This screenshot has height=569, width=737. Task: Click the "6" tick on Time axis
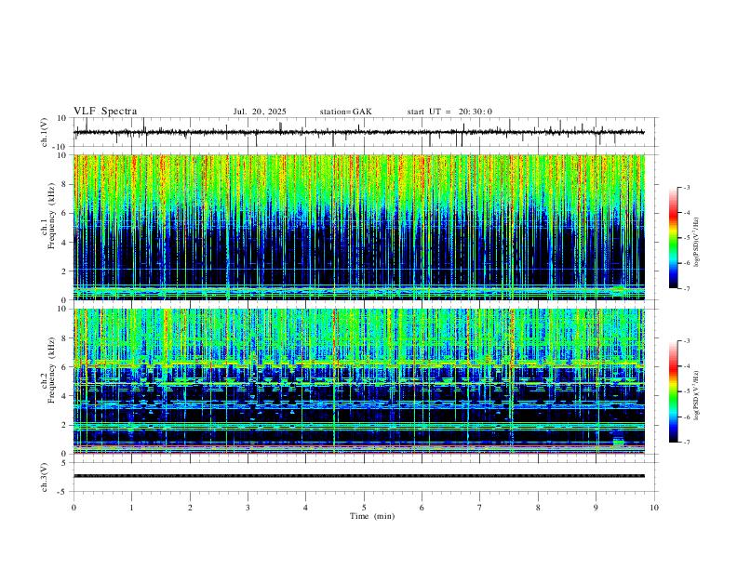[x=422, y=508]
